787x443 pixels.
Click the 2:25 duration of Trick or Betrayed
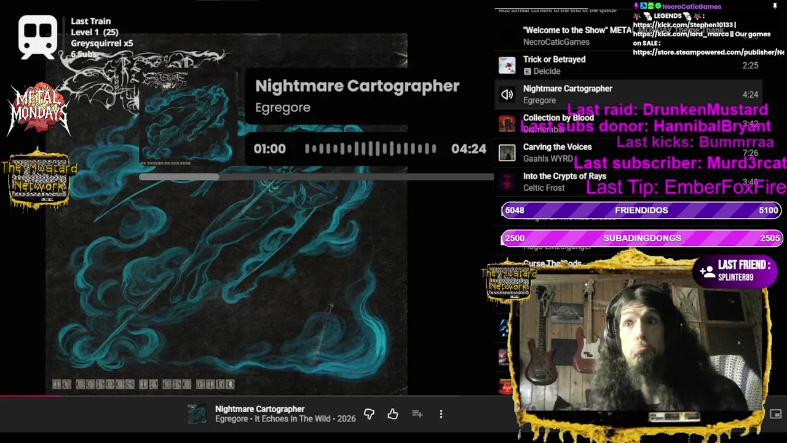click(x=750, y=66)
